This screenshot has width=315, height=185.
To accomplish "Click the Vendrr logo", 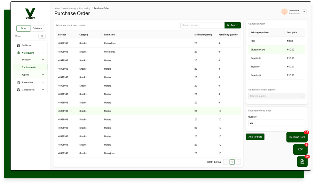I will point(30,14).
